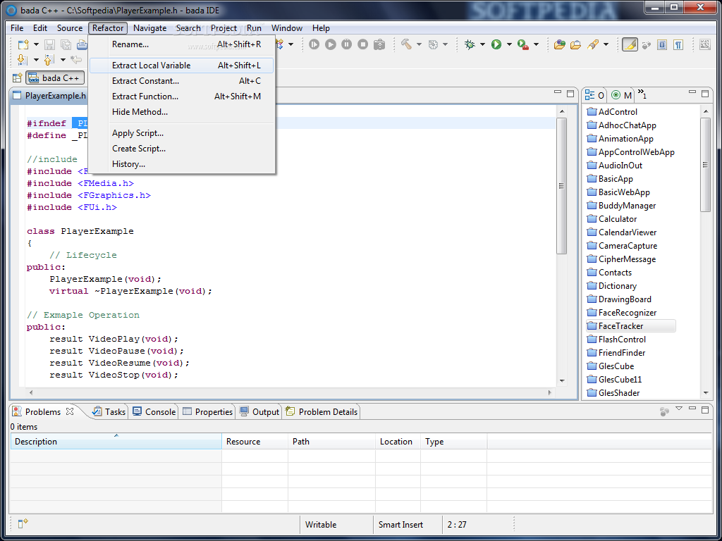722x541 pixels.
Task: Choose History... from Refactor menu
Action: click(183, 164)
